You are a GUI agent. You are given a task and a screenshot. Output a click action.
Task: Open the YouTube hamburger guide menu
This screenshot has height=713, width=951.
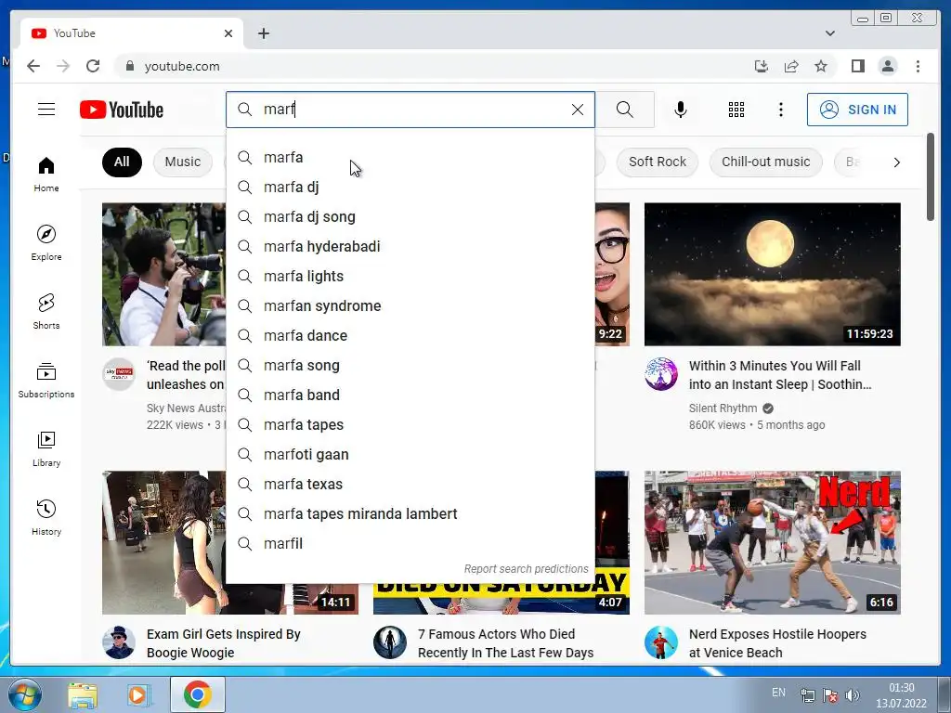[46, 110]
